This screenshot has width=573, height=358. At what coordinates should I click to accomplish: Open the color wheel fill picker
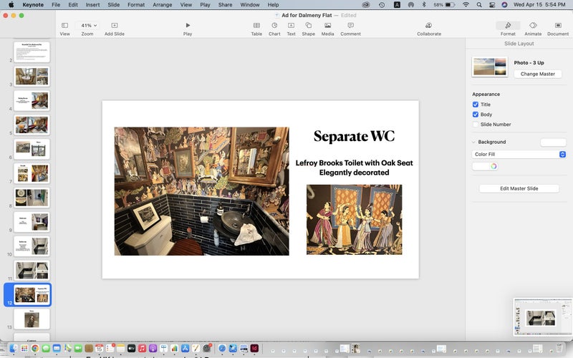pyautogui.click(x=493, y=166)
